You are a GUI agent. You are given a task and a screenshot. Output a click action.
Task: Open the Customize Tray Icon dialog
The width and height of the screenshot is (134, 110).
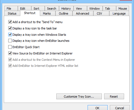click(x=79, y=97)
